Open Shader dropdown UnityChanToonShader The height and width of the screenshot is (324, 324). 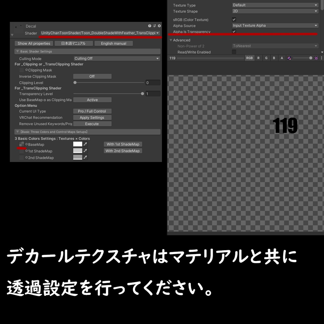tap(100, 33)
